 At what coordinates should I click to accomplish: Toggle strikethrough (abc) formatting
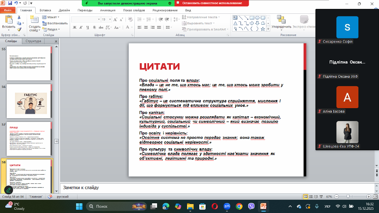click(x=101, y=27)
